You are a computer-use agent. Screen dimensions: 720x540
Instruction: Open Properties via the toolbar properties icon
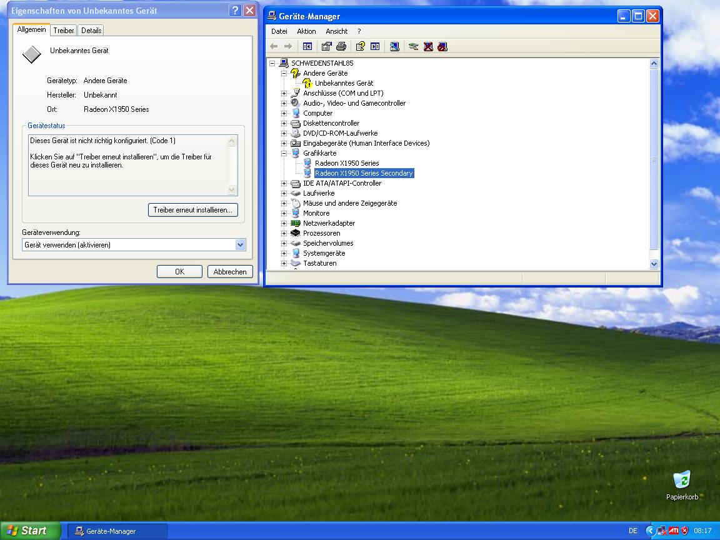(326, 46)
